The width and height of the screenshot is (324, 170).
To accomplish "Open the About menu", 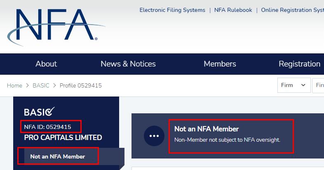I will coord(46,64).
